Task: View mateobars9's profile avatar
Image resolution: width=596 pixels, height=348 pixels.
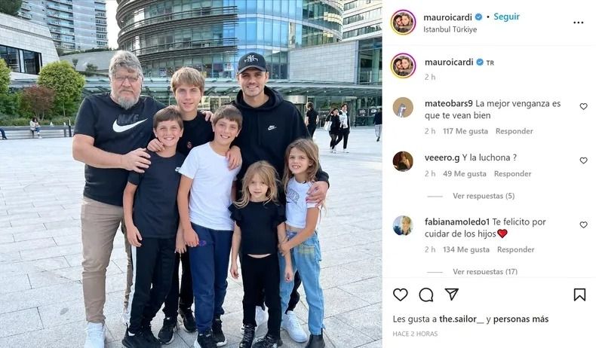Action: coord(403,108)
